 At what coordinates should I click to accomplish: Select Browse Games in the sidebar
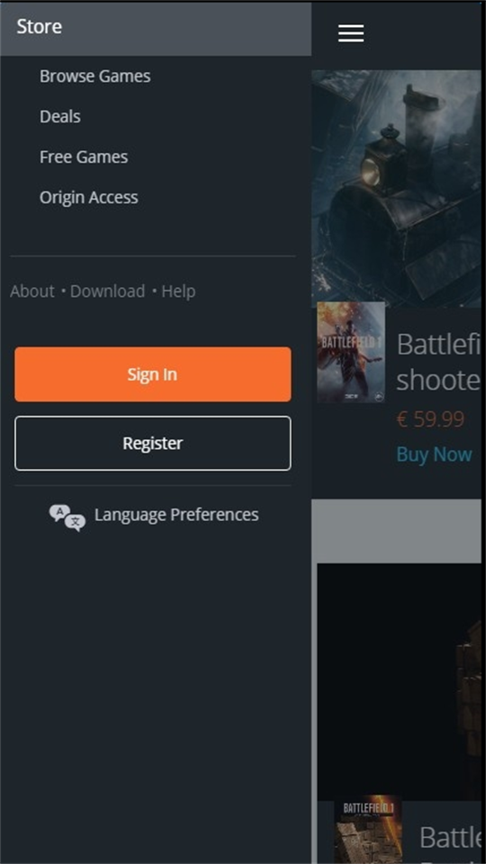[94, 76]
